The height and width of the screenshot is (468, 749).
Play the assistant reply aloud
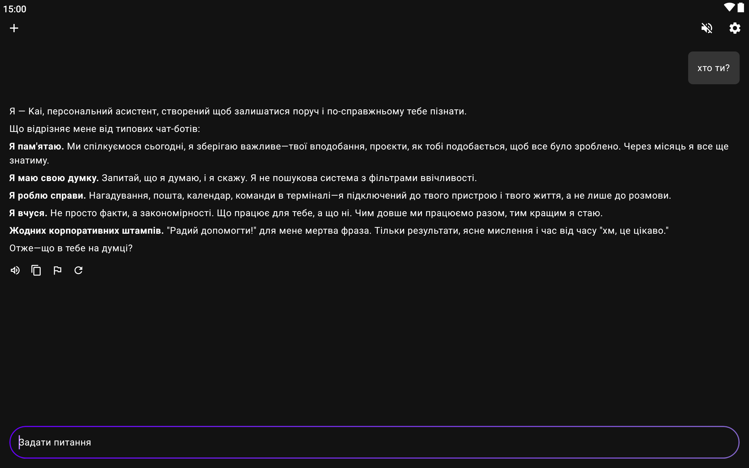coord(15,270)
